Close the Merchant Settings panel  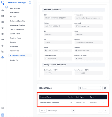coord(30,3)
